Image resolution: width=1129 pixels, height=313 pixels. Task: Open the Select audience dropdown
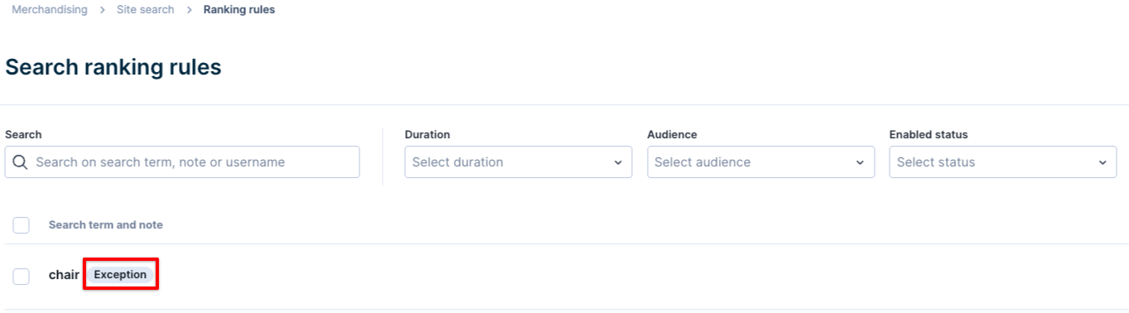[x=760, y=162]
